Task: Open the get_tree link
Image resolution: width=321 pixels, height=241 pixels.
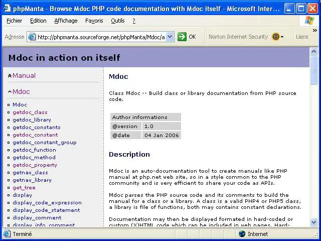Action: tap(24, 187)
